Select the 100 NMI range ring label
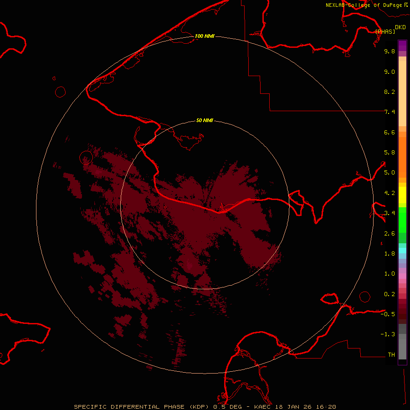 [205, 36]
